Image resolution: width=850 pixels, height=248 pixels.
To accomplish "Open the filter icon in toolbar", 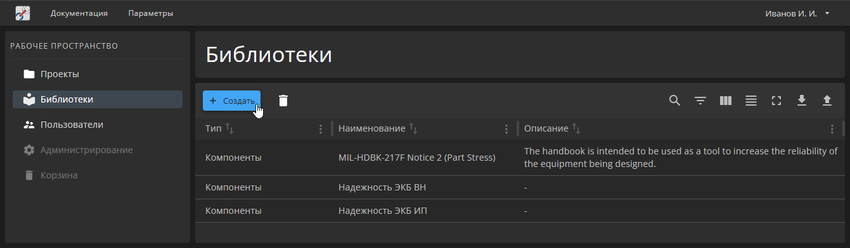I will click(x=700, y=101).
